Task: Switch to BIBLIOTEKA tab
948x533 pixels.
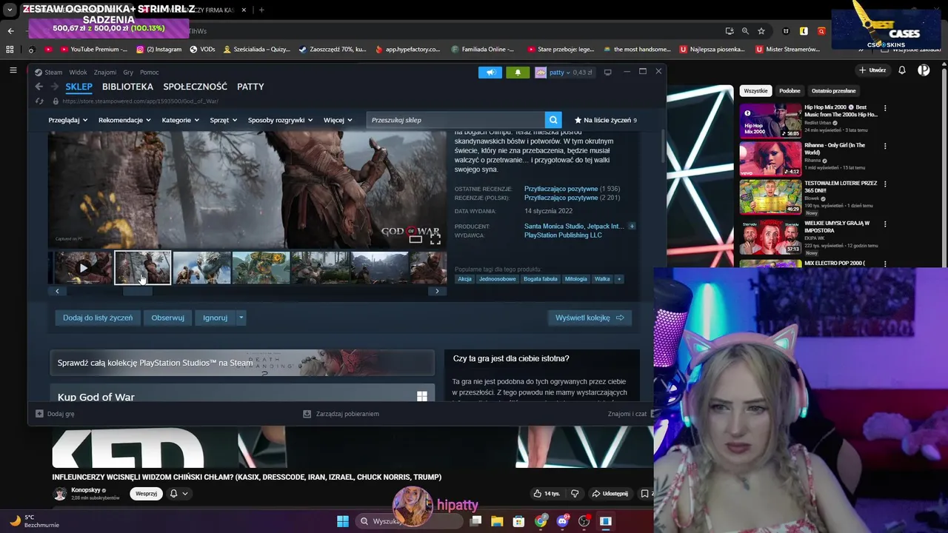Action: point(127,87)
